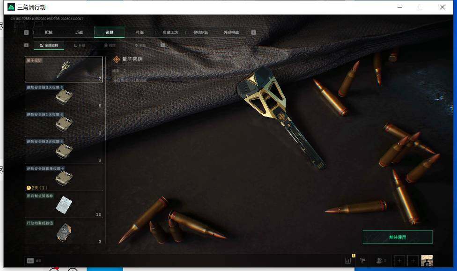This screenshot has height=271, width=457.
Task: Click the 前往使用 button
Action: point(398,237)
